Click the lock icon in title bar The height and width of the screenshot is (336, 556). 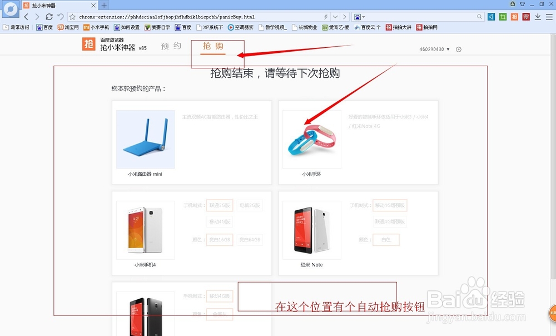click(x=513, y=4)
